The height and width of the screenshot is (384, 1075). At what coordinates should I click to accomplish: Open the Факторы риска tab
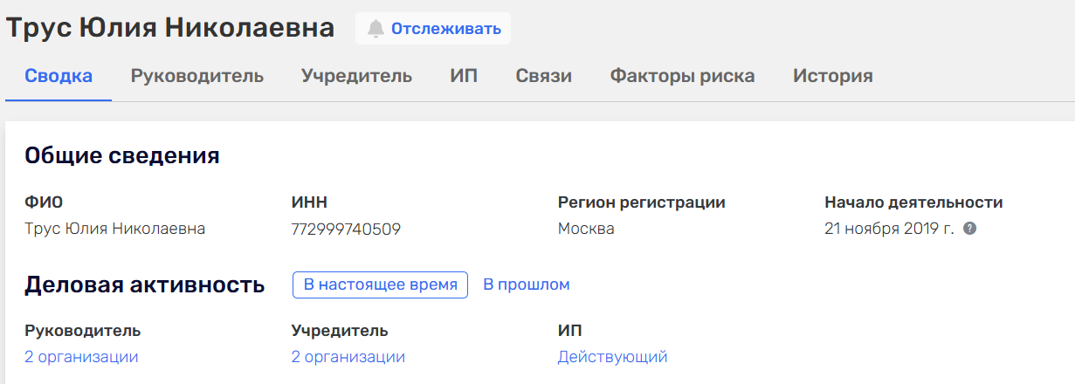click(682, 76)
